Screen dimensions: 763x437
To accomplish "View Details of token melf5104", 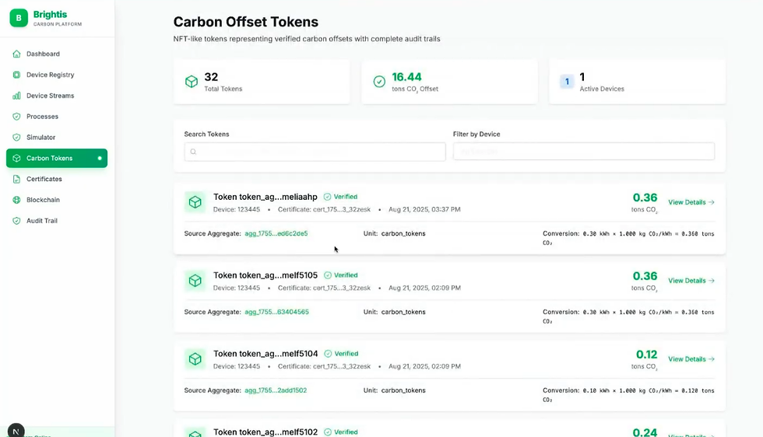I will coord(691,359).
